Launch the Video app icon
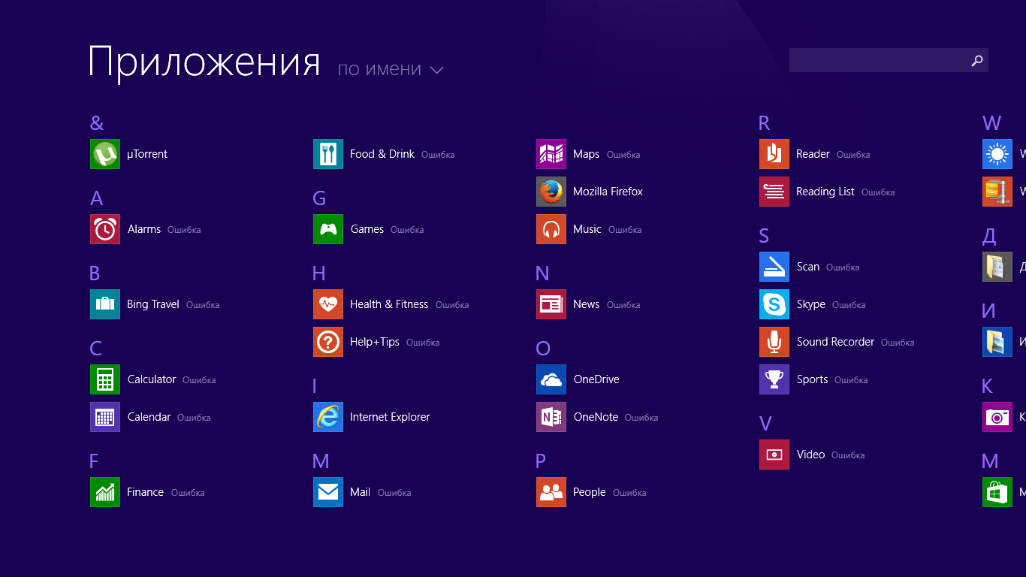Image resolution: width=1026 pixels, height=577 pixels. pyautogui.click(x=774, y=455)
